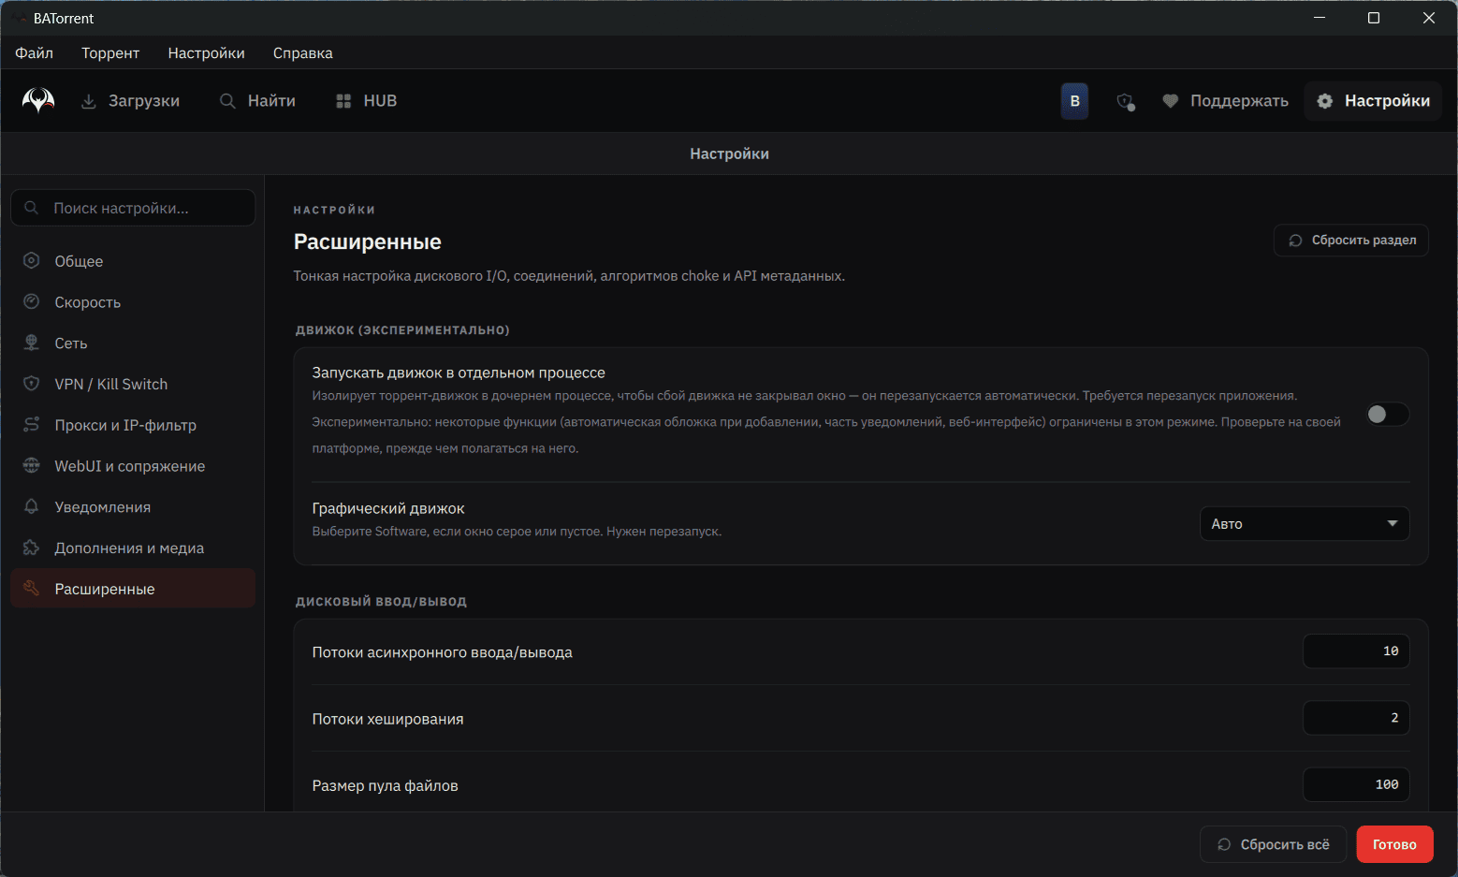Click the shield icon for VPN / Kill Switch
Viewport: 1458px width, 877px height.
[x=32, y=384]
